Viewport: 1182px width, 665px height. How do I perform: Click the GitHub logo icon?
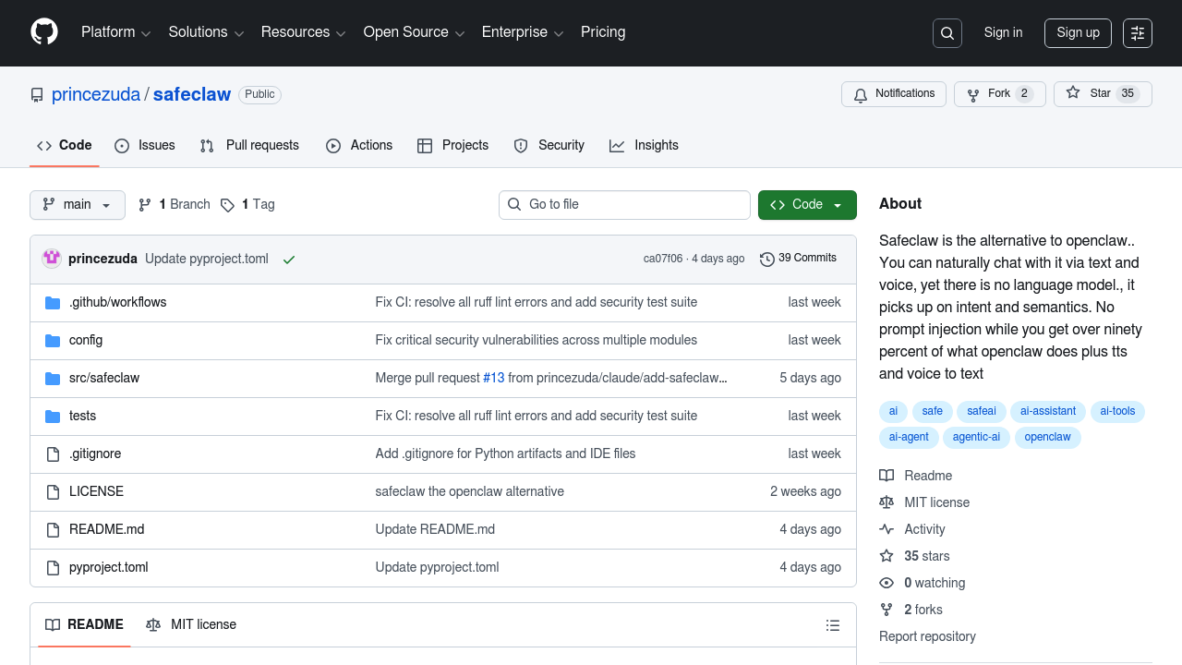coord(44,32)
